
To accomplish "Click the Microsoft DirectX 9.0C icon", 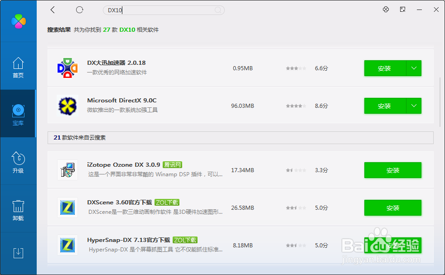I will [68, 106].
